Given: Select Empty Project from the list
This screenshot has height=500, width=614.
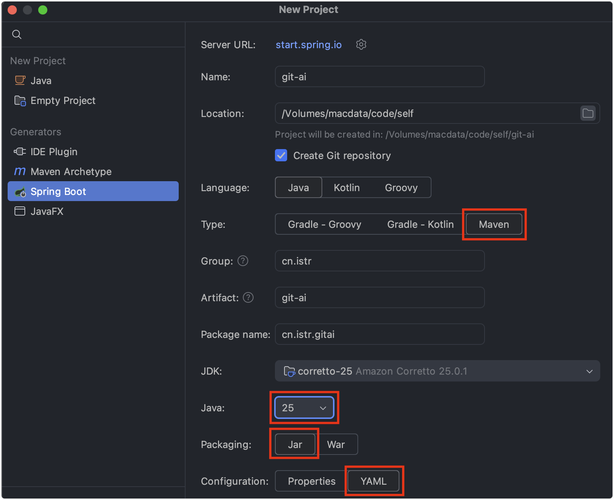Looking at the screenshot, I should tap(63, 101).
